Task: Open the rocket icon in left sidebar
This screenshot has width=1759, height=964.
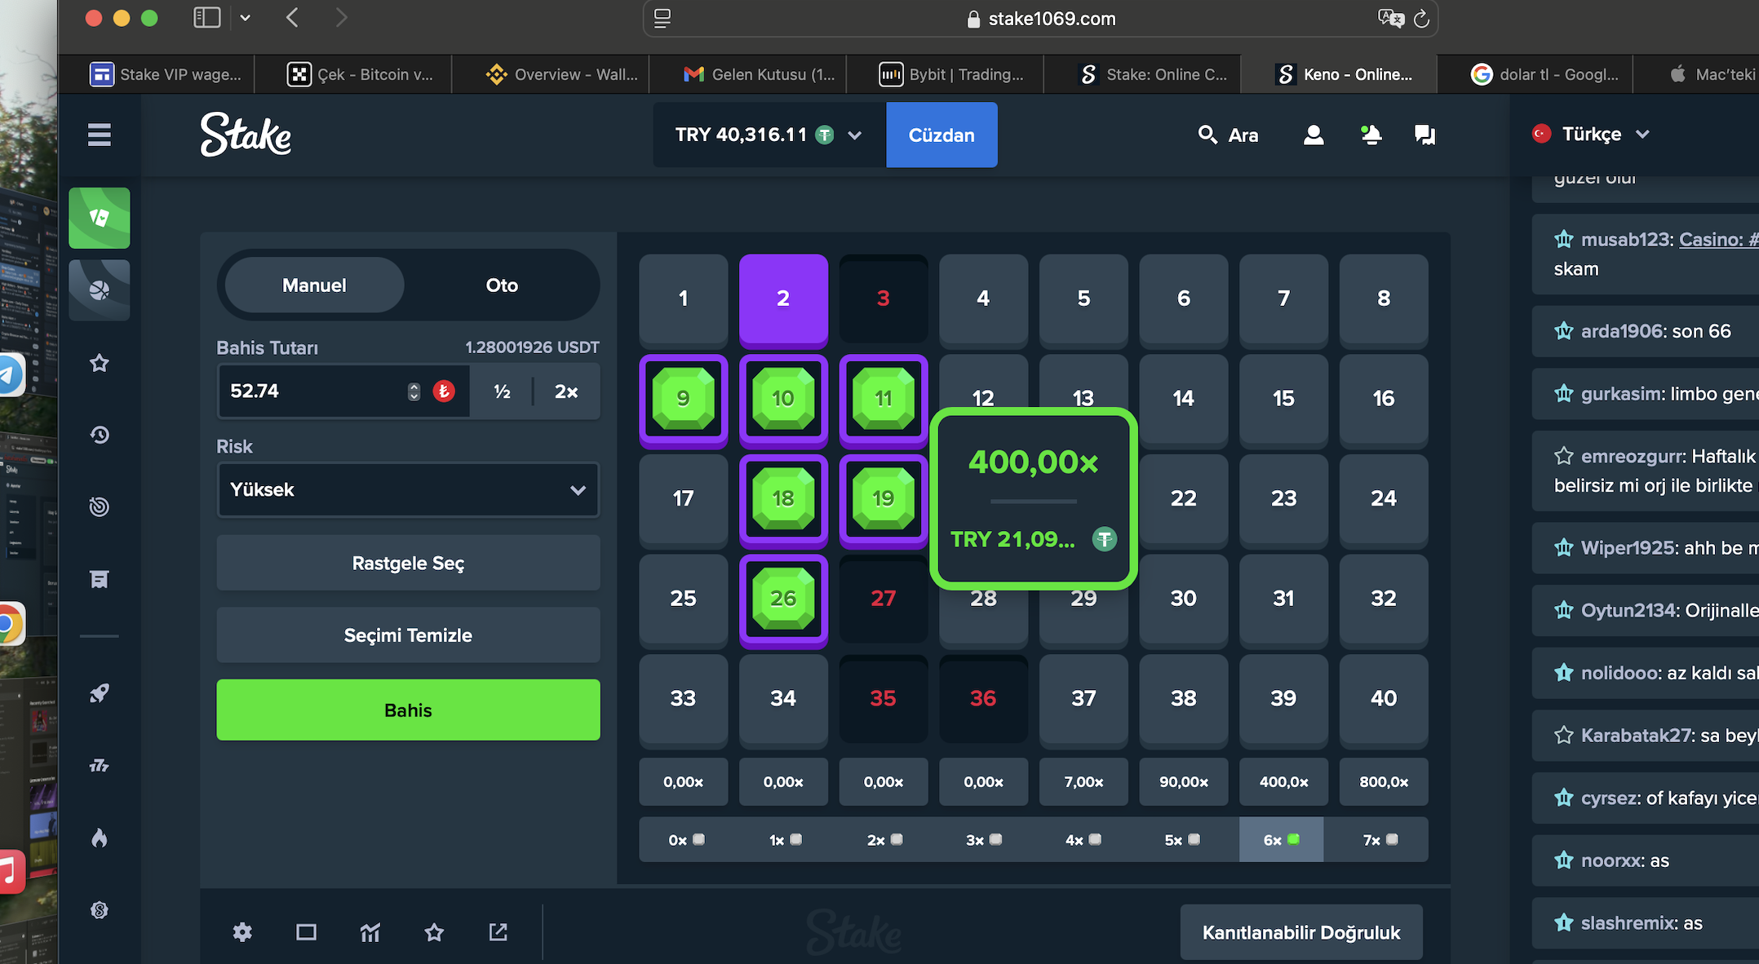Action: [100, 693]
